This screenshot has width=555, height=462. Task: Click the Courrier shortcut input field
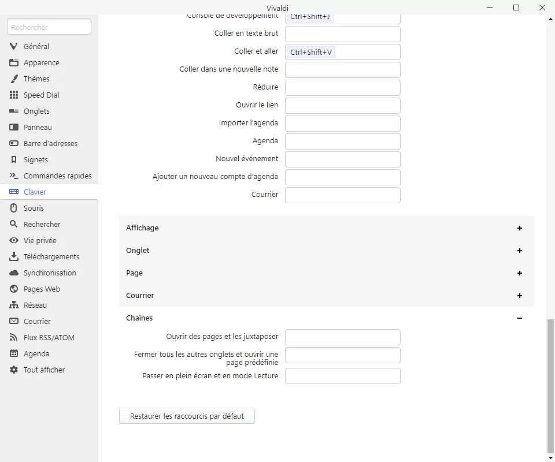coord(343,195)
